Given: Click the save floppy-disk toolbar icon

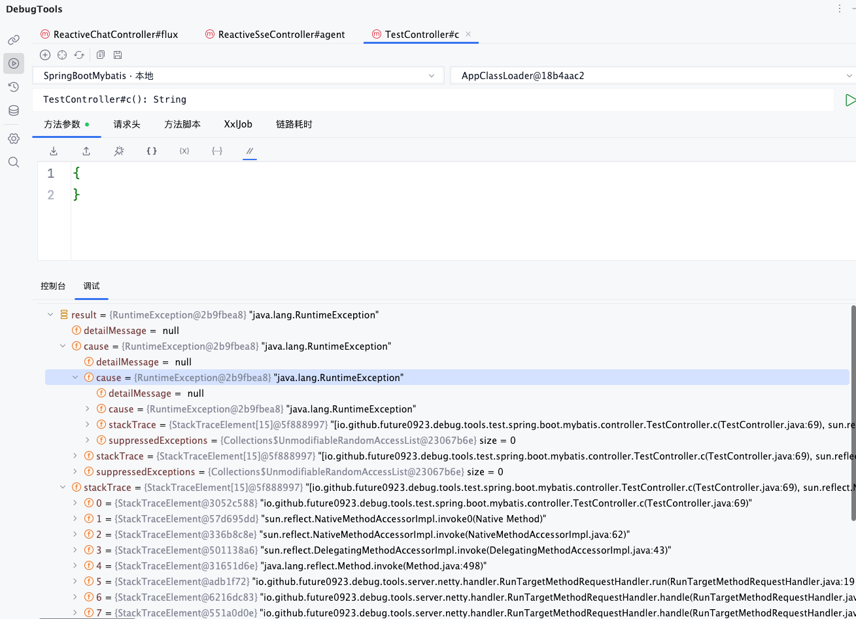Looking at the screenshot, I should tap(118, 55).
